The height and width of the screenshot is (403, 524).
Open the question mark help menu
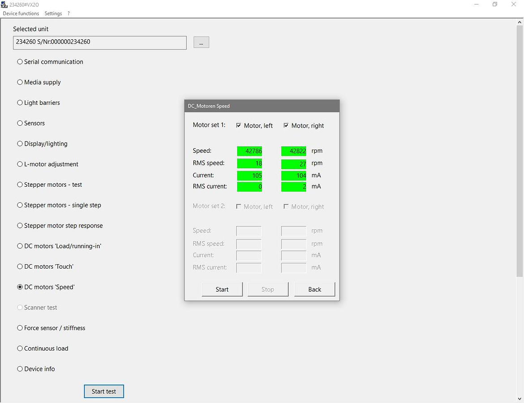68,13
